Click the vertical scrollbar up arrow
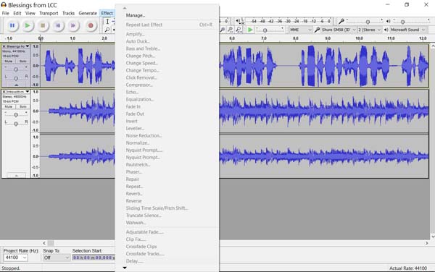435x272 pixels. [433, 46]
